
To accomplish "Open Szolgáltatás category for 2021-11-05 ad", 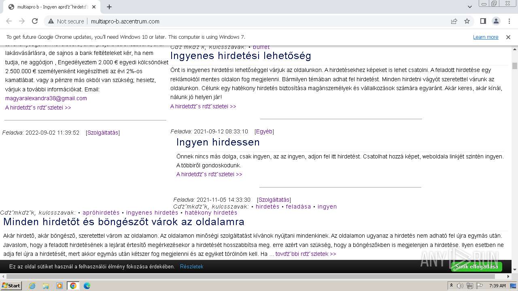I will (x=274, y=200).
